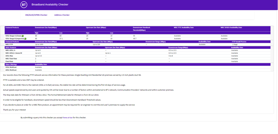The height and width of the screenshot is (134, 278).
Task: Select the WBC ADSL 2+ row label
Action: tap(11, 50)
